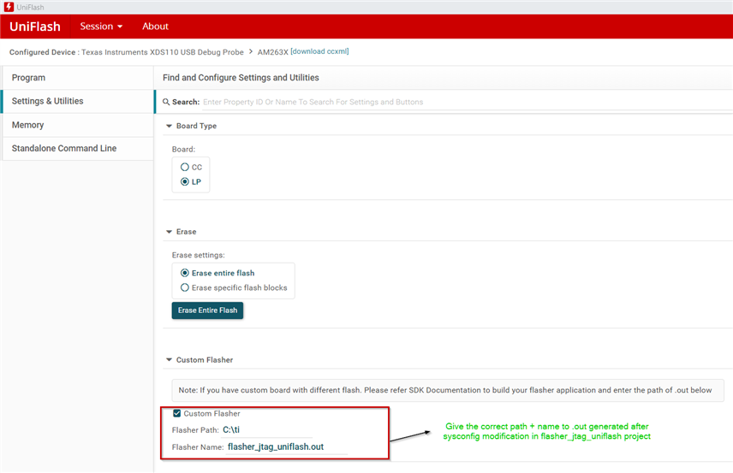This screenshot has width=733, height=473.
Task: Collapse the Custom Flasher section
Action: pyautogui.click(x=170, y=360)
